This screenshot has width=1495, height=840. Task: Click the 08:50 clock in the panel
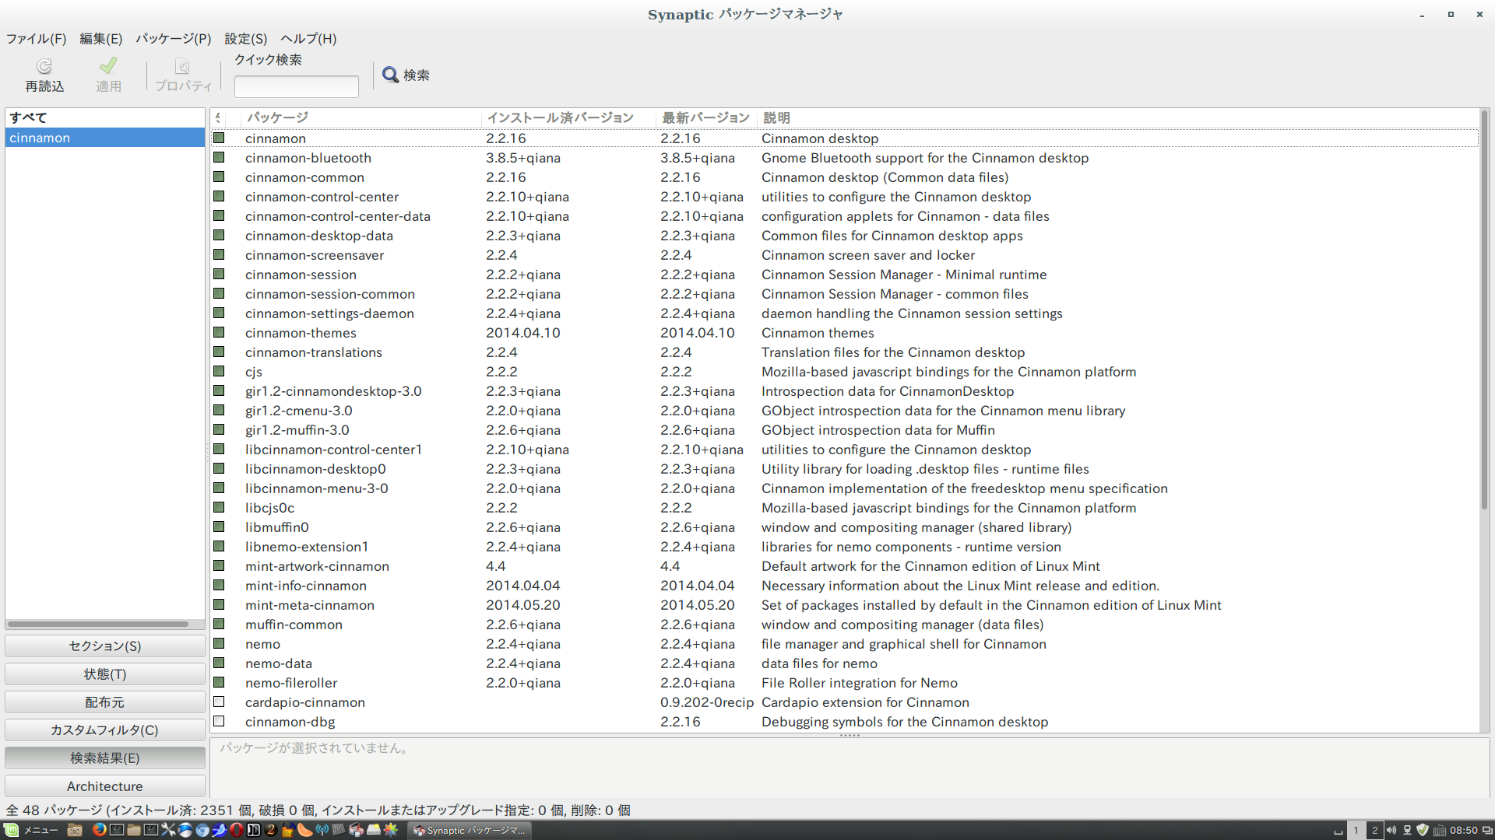(x=1464, y=831)
